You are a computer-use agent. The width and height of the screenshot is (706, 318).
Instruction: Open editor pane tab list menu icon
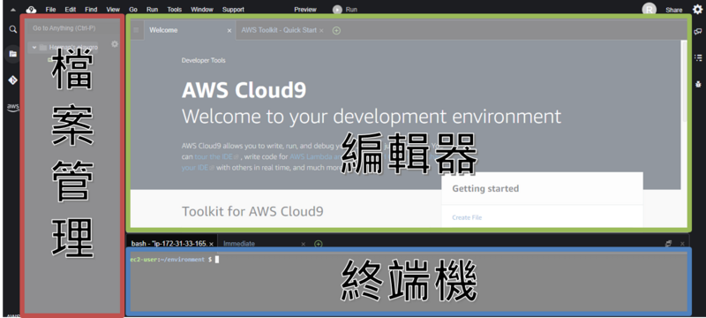click(x=137, y=30)
